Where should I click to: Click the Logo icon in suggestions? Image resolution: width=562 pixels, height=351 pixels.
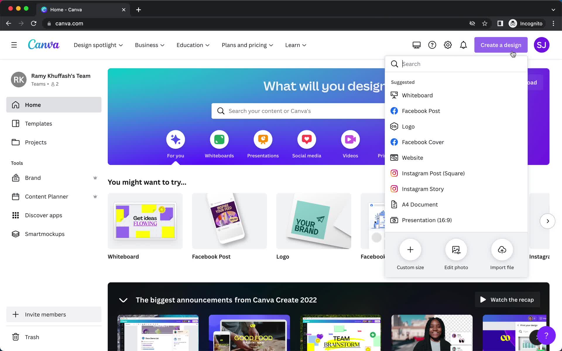pyautogui.click(x=394, y=126)
